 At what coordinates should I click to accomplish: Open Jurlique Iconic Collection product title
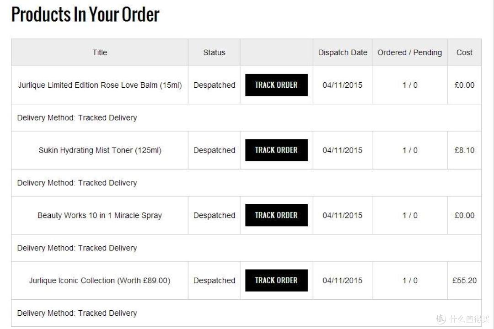point(100,281)
